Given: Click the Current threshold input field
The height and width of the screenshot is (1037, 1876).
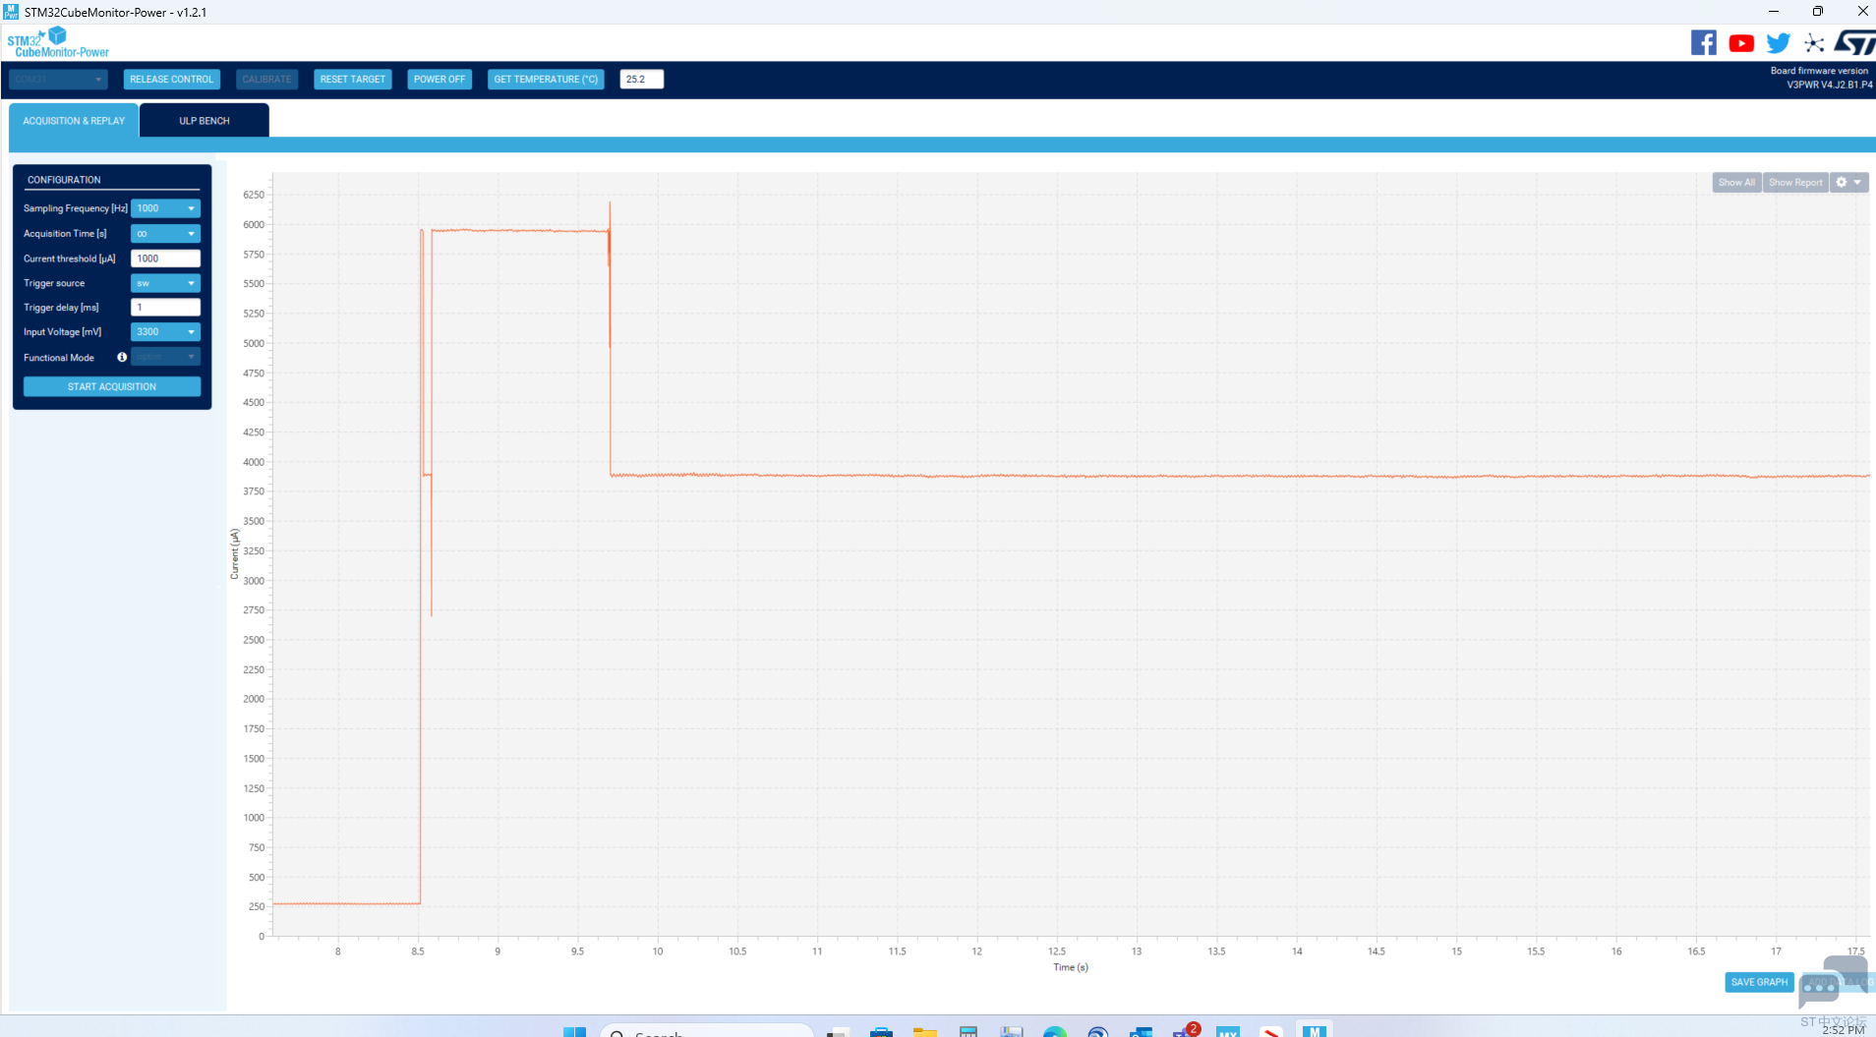Looking at the screenshot, I should [165, 259].
